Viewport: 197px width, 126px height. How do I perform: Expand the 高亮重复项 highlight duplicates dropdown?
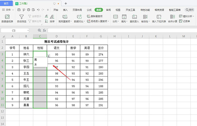71,21
